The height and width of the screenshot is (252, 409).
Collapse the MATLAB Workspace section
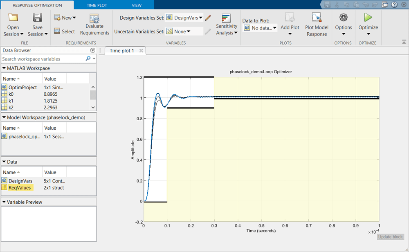pyautogui.click(x=4, y=68)
